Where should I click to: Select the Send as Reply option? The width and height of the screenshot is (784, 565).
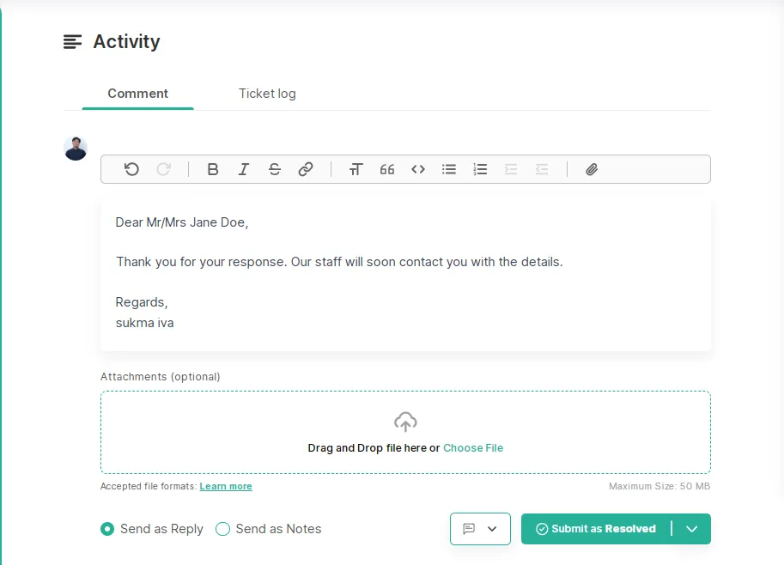click(152, 529)
